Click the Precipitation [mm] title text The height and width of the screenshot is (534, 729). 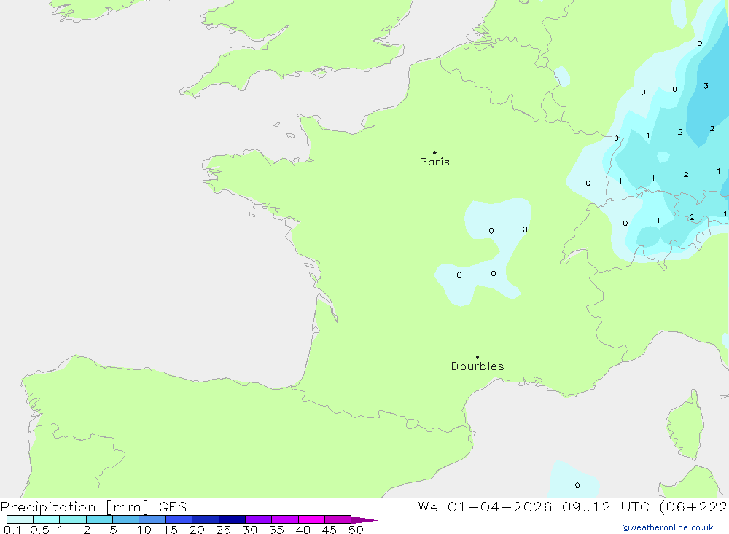(x=74, y=507)
